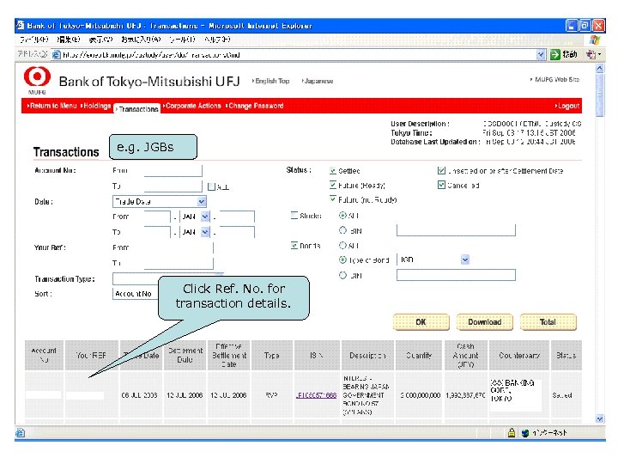Toggle the Bonds checkbox

(x=294, y=246)
